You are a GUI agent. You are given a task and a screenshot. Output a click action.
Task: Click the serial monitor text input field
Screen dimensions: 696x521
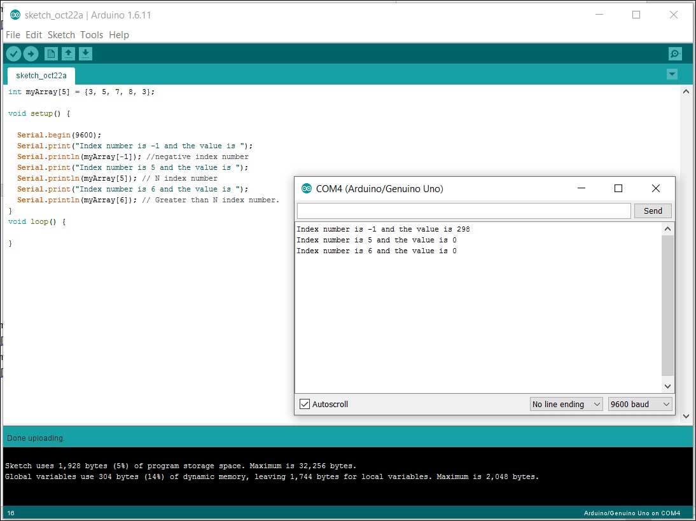tap(464, 211)
